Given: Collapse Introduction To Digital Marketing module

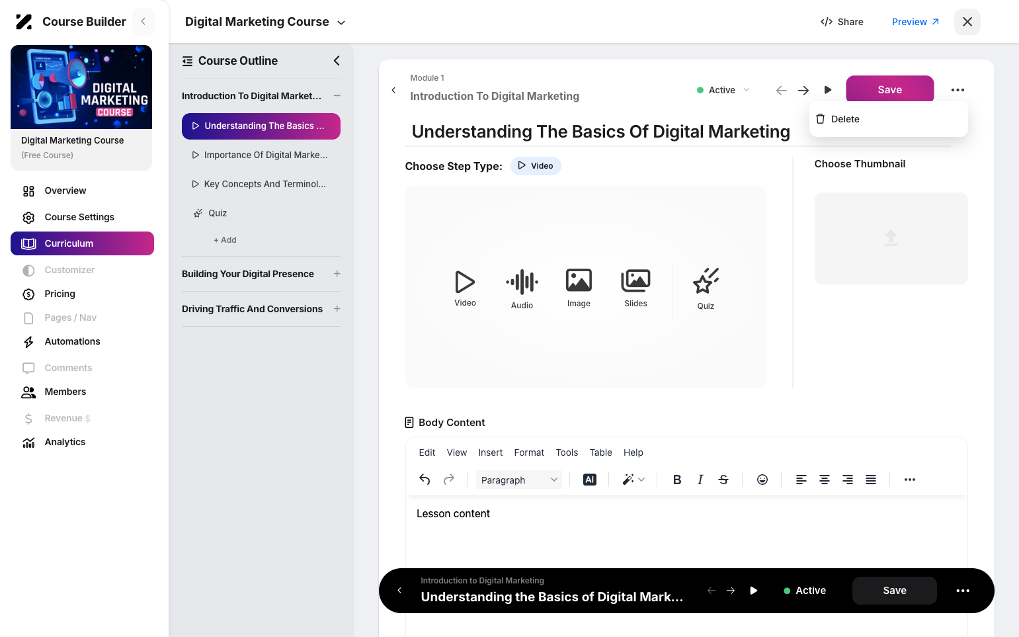Looking at the screenshot, I should [337, 96].
